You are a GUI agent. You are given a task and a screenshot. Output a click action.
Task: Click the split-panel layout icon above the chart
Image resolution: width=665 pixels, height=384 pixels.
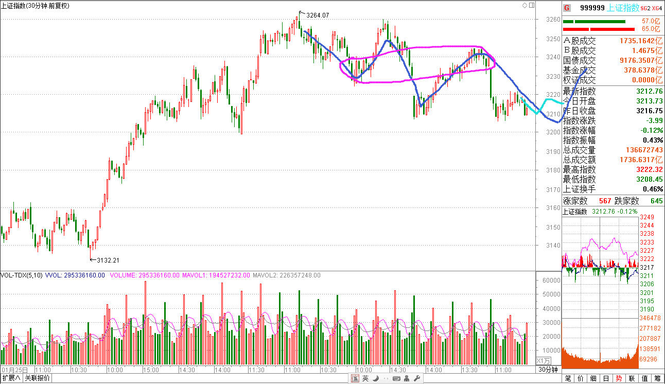531,5
